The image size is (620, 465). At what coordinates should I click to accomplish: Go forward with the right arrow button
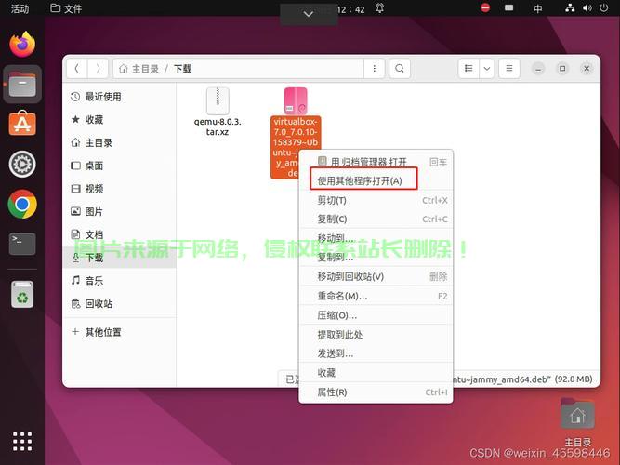click(x=98, y=69)
